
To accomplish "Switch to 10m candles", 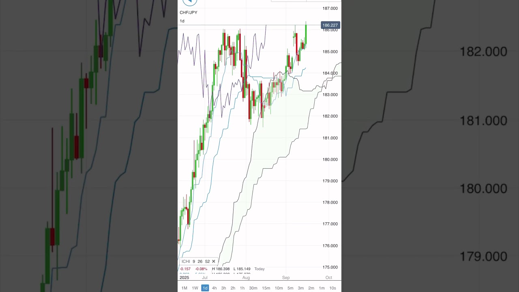I will 279,288.
